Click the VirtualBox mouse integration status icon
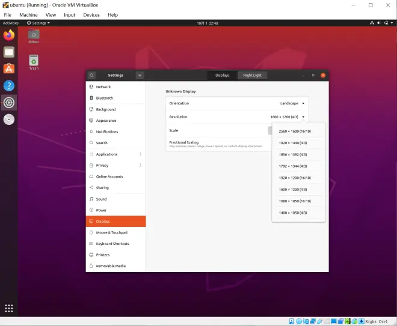Viewport: 397px width, 326px height. [354, 321]
